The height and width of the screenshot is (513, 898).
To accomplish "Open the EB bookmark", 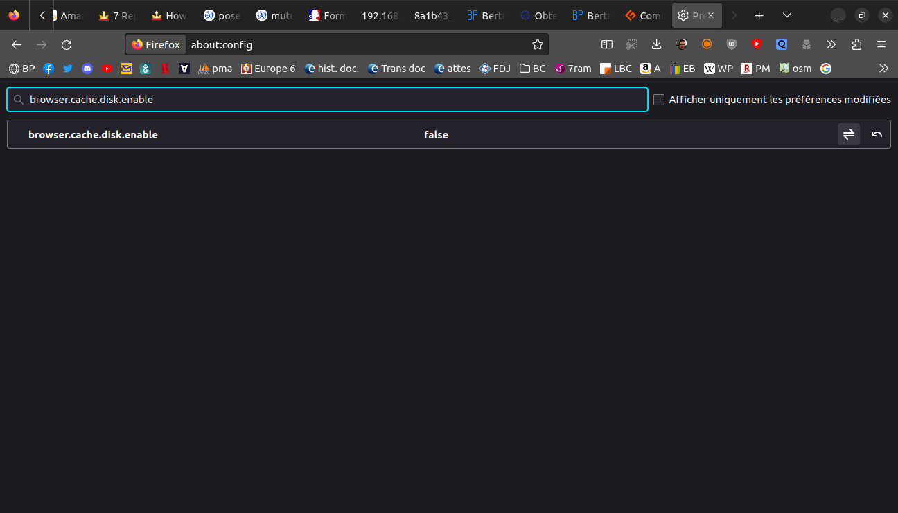I will (683, 69).
